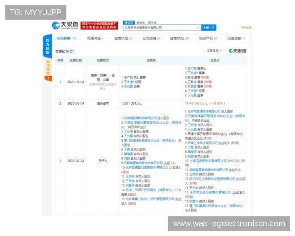Click the 变更日期 column header

pyautogui.click(x=76, y=60)
